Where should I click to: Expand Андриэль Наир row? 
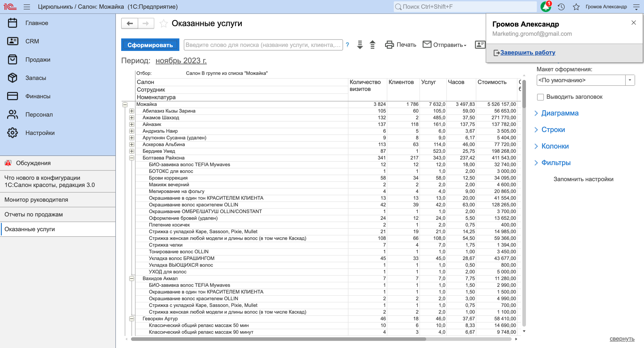(131, 131)
